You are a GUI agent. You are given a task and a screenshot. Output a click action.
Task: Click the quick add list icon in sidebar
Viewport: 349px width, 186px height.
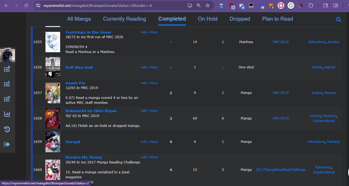pyautogui.click(x=7, y=69)
